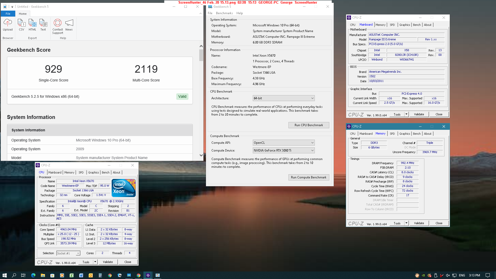
Task: Click the Valid badge in Geekbench results
Action: coord(182,96)
